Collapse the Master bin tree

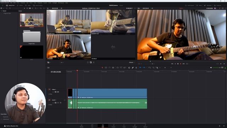pos(1,11)
